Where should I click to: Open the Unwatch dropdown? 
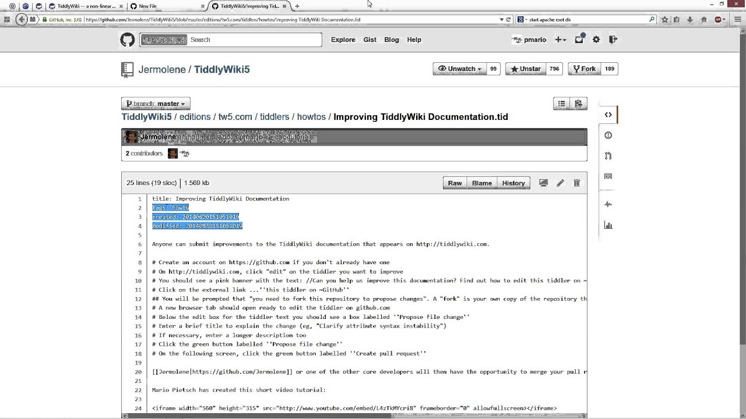point(460,69)
